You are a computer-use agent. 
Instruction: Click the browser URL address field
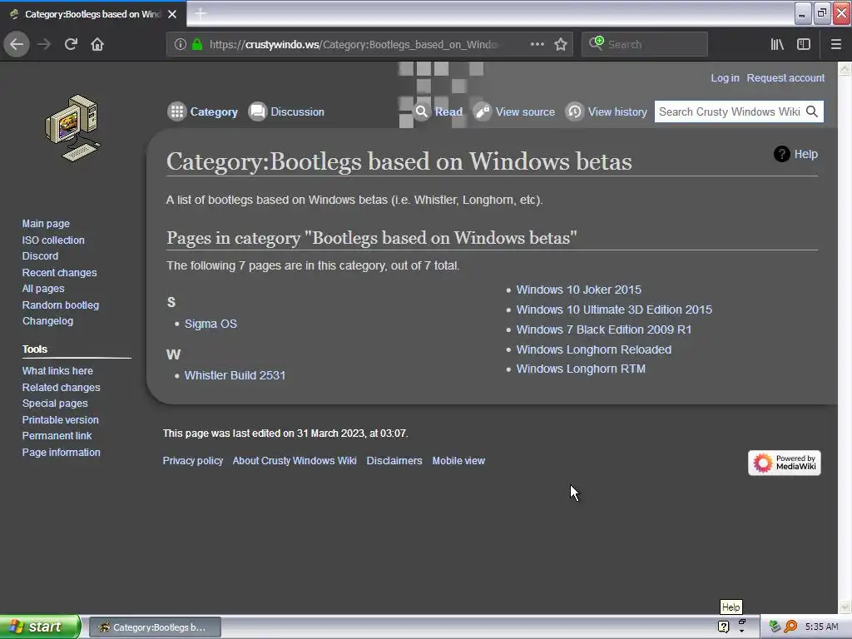[353, 44]
